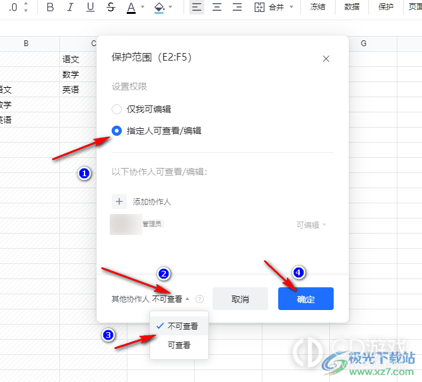The image size is (422, 382).
Task: Select the 仅我可编辑 radio option
Action: coord(116,109)
